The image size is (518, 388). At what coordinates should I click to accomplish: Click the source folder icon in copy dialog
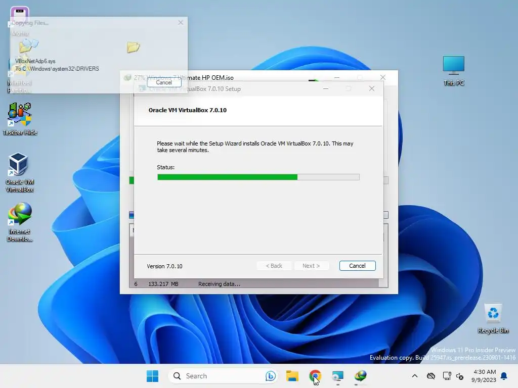[x=28, y=45]
